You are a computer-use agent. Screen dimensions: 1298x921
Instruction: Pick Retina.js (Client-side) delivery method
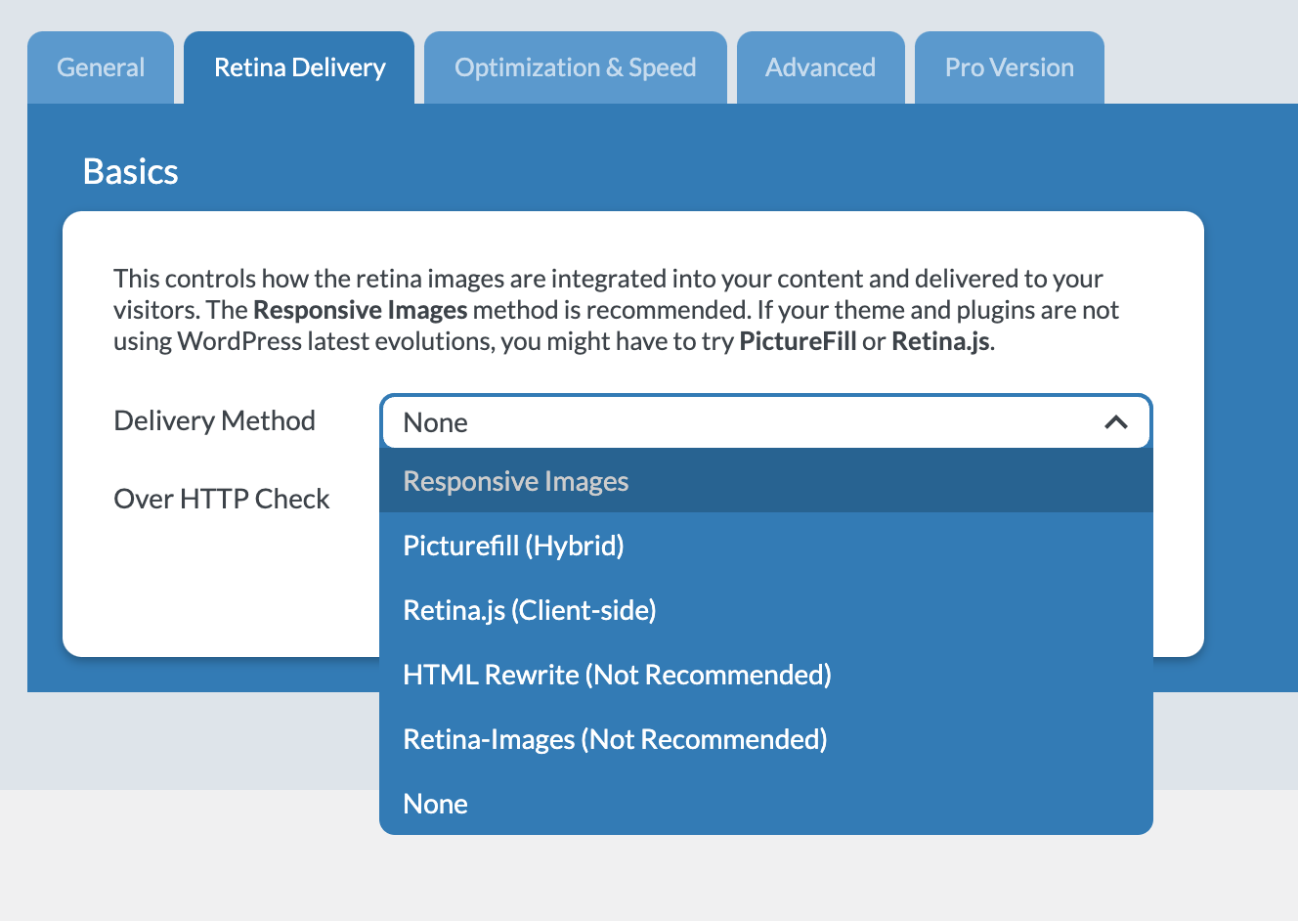[530, 610]
